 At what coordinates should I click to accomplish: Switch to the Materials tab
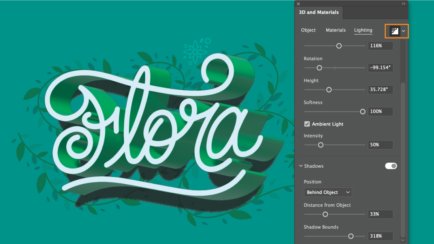click(336, 30)
